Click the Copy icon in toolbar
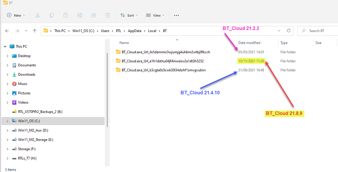This screenshot has height=172, width=338. (51, 15)
